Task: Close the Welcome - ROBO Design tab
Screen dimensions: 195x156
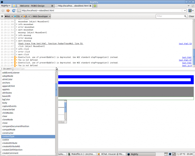Action: [52, 6]
